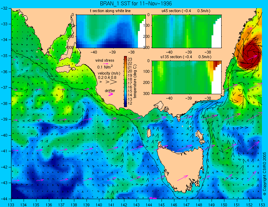Click the 'drifter' legend label
The image size is (268, 207).
click(110, 91)
